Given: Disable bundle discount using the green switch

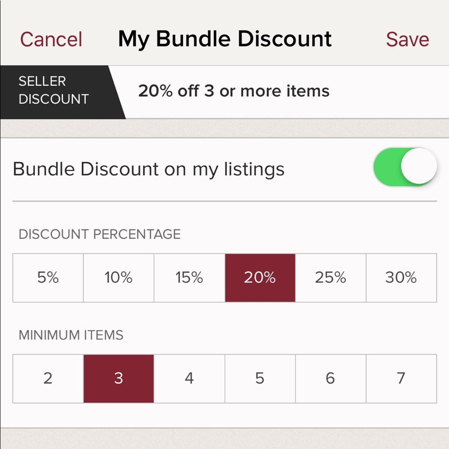Looking at the screenshot, I should [x=404, y=166].
